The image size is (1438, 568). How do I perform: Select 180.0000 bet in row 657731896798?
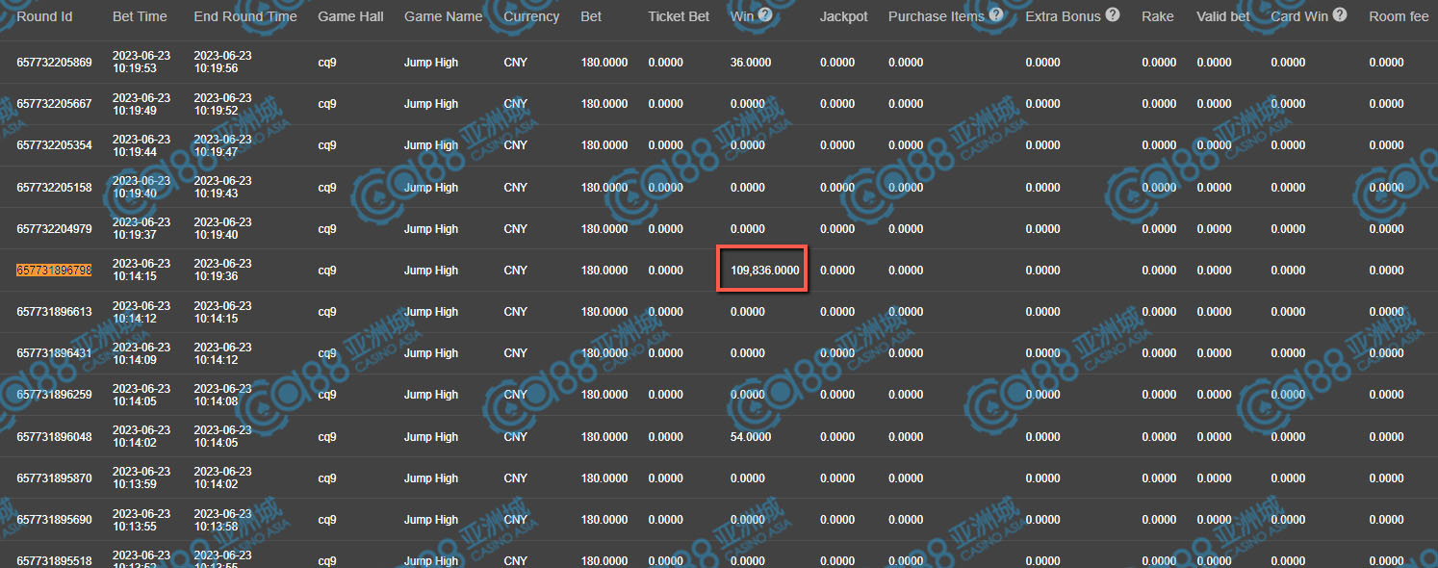tap(604, 271)
